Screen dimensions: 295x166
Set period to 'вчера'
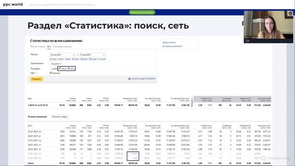click(60, 59)
